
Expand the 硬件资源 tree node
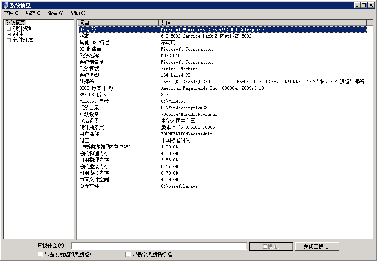point(9,29)
